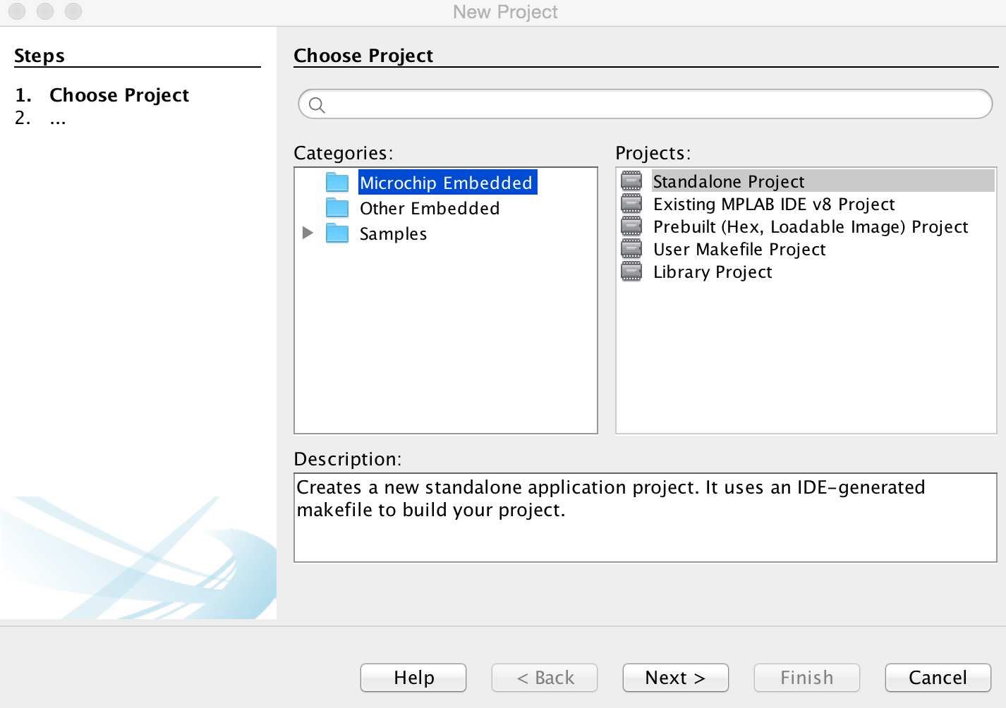Expand the Samples category tree

[308, 233]
